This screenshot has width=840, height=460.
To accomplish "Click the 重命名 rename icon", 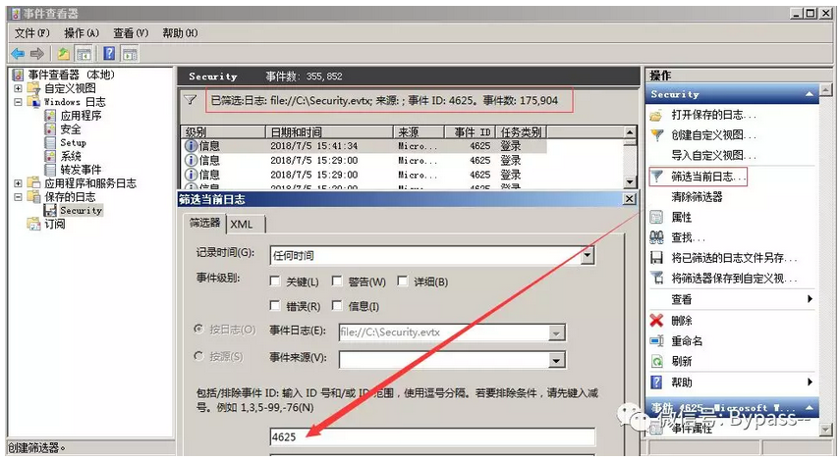I will pyautogui.click(x=656, y=340).
